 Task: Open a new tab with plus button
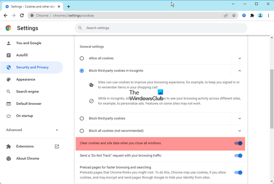coord(68,7)
